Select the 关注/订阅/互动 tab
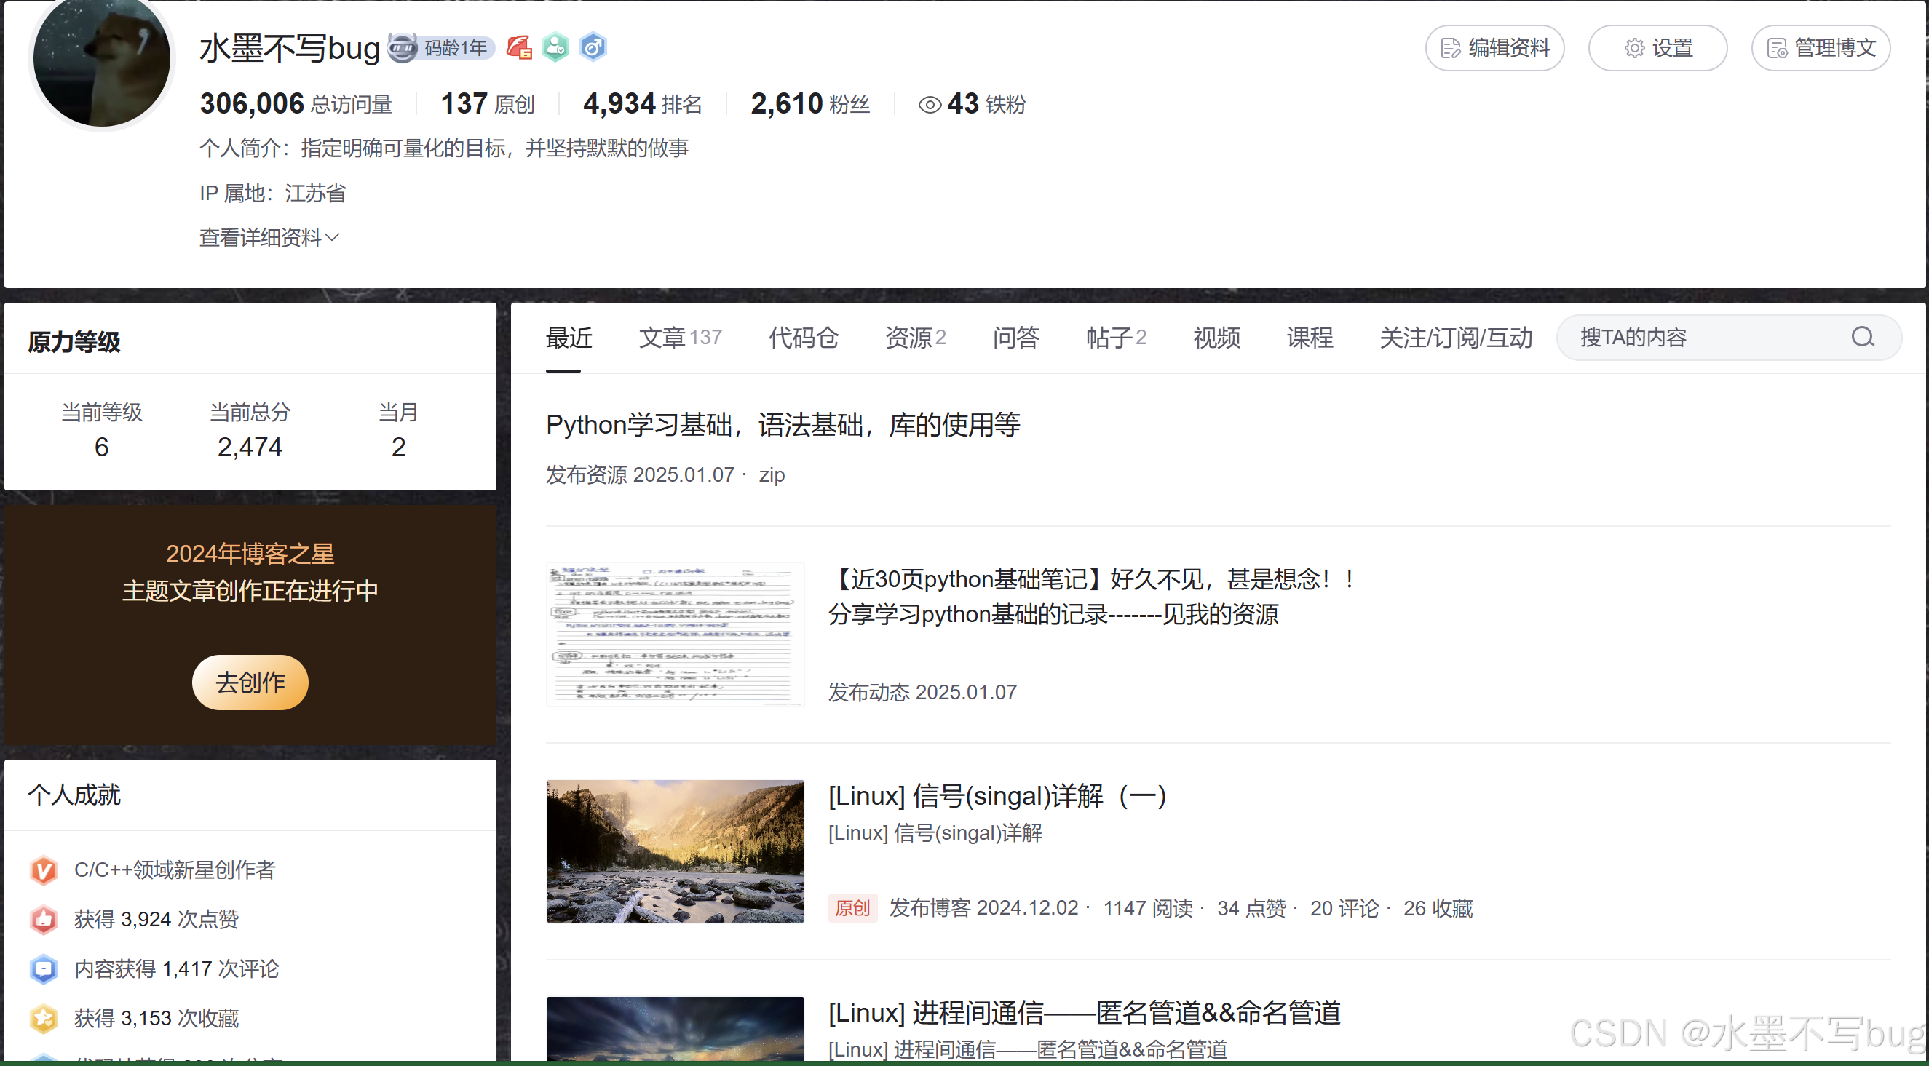Viewport: 1929px width, 1066px height. (x=1455, y=338)
